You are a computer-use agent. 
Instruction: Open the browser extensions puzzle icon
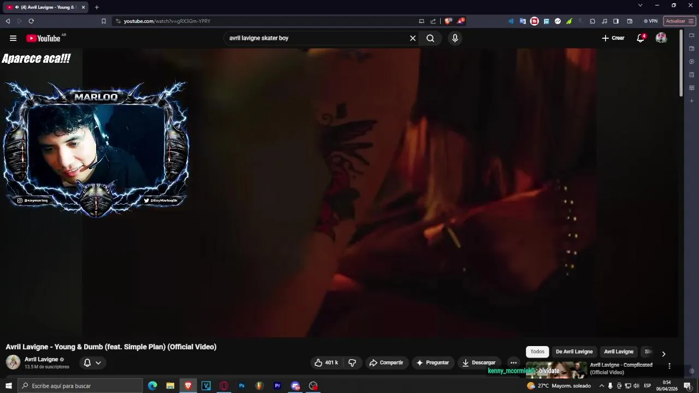coord(593,21)
